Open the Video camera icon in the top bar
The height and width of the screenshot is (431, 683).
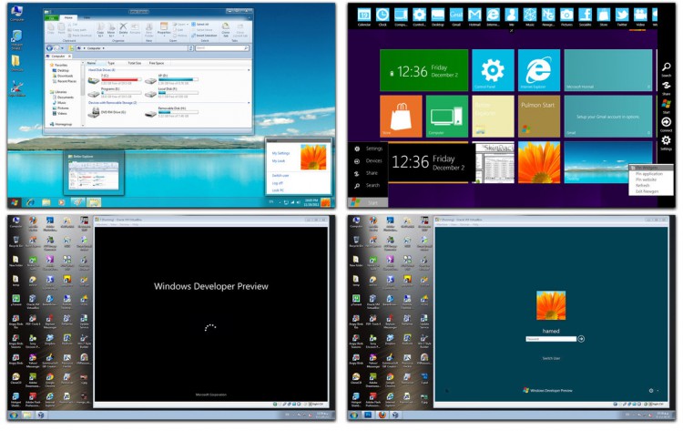(x=640, y=15)
